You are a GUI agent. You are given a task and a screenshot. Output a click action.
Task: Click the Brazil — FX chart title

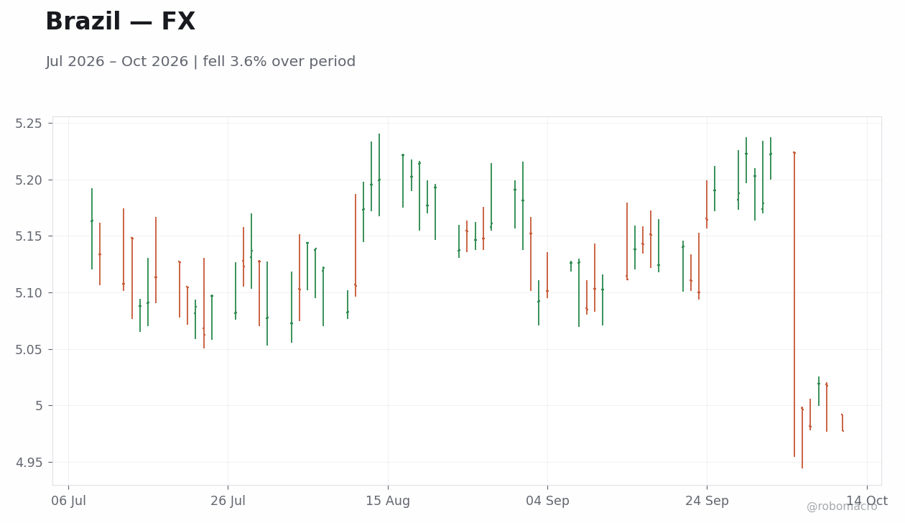(x=120, y=22)
